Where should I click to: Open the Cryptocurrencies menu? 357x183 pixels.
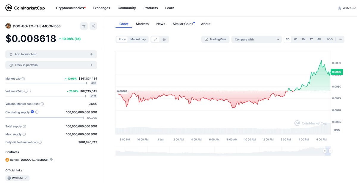(x=71, y=8)
